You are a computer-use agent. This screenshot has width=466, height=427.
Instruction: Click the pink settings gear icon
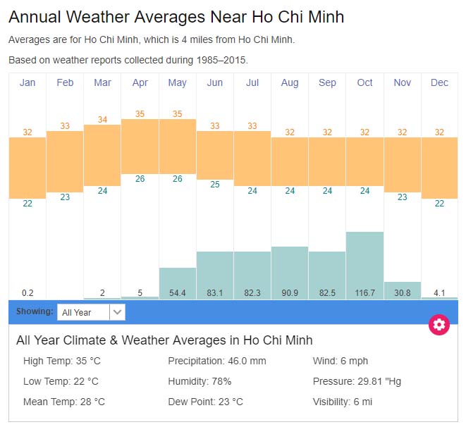point(439,324)
